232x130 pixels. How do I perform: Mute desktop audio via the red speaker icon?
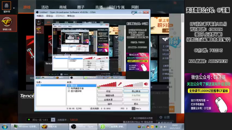(146, 84)
